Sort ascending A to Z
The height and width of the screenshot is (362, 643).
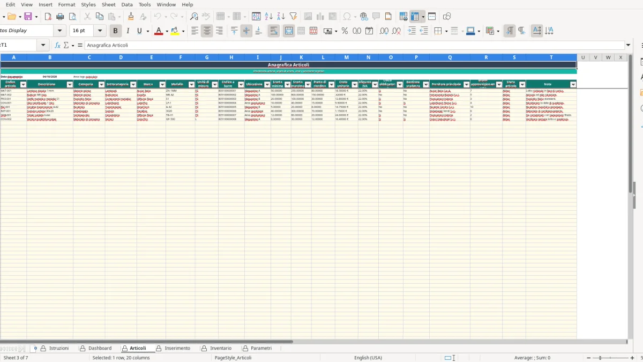pos(269,17)
